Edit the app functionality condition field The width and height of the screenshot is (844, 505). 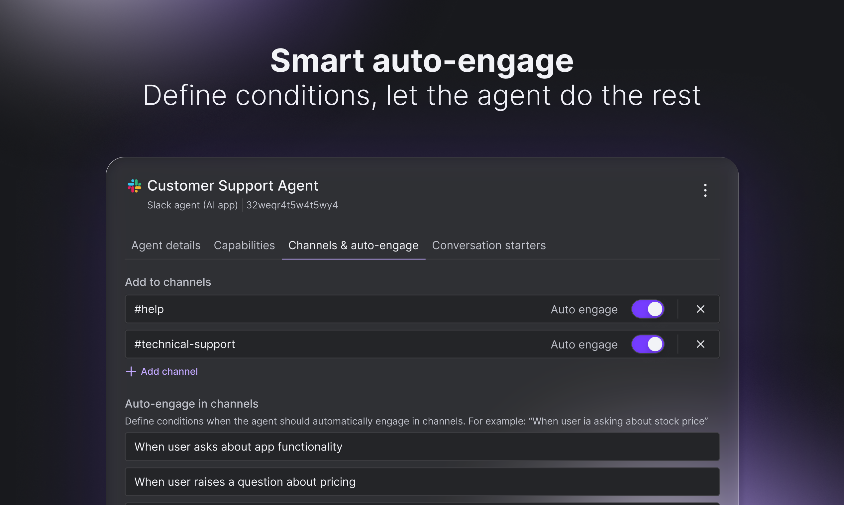(422, 447)
